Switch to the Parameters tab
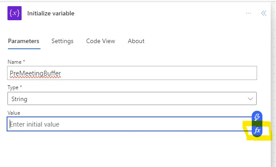This screenshot has width=276, height=167. 24,41
